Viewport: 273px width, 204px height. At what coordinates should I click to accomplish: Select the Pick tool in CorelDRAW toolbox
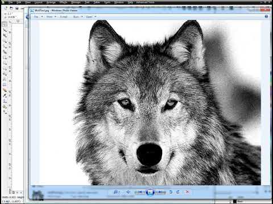[5, 24]
